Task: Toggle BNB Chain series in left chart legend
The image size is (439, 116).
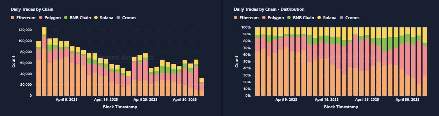Action: point(78,18)
